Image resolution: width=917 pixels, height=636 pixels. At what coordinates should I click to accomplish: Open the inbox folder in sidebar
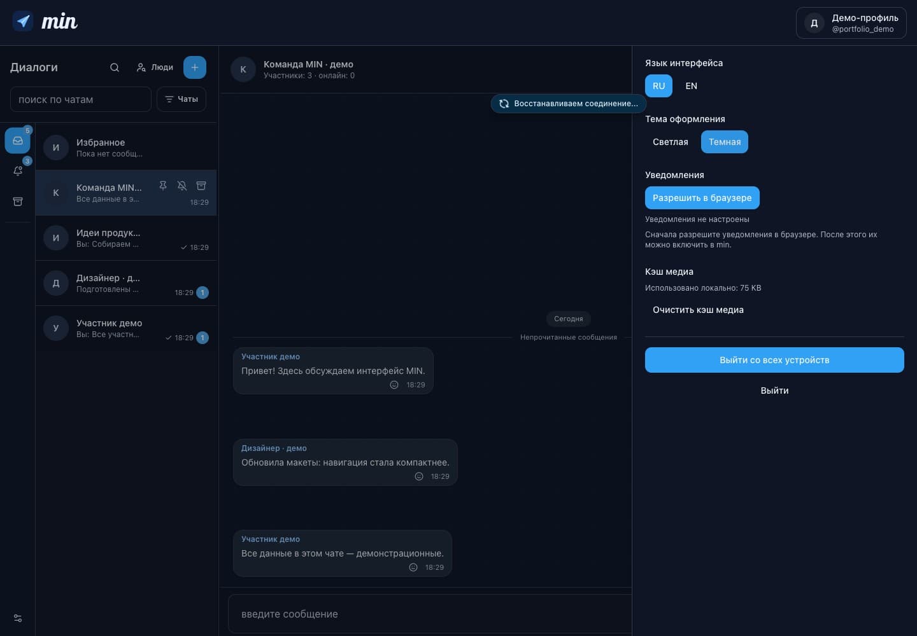coord(18,141)
